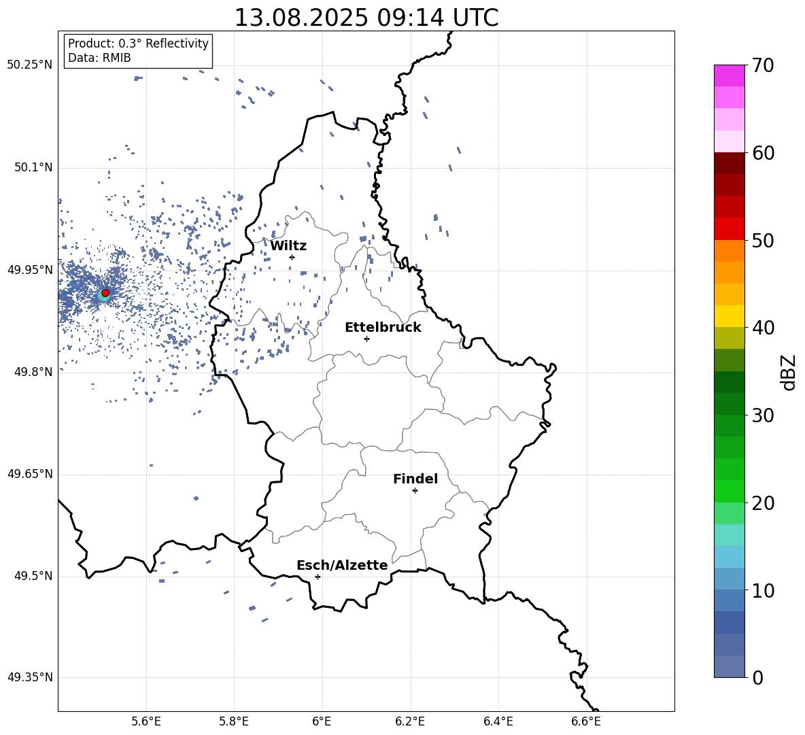Pick the dark maroon swatch just below 60 dBZ
Image resolution: width=805 pixels, height=735 pixels.
click(730, 163)
